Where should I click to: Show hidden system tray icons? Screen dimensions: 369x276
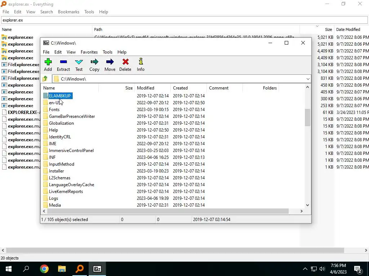(305, 269)
